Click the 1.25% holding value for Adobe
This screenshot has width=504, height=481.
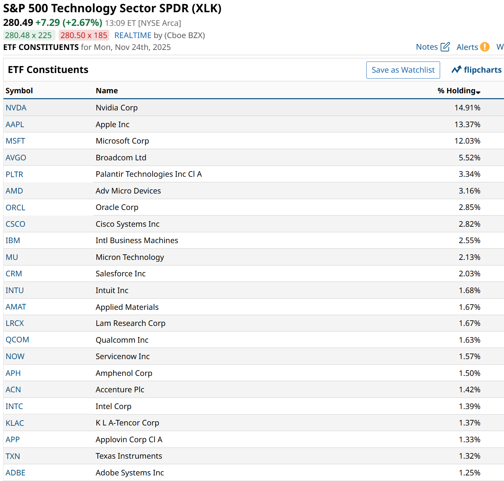pyautogui.click(x=469, y=473)
